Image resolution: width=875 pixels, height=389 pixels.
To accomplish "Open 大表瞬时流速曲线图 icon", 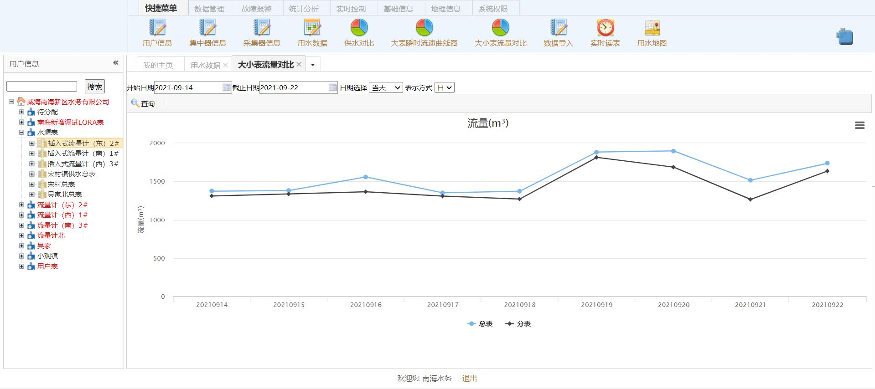I will [x=424, y=28].
